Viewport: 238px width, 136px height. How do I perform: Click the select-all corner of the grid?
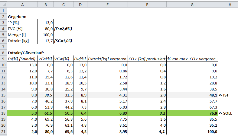pyautogui.click(x=3, y=3)
